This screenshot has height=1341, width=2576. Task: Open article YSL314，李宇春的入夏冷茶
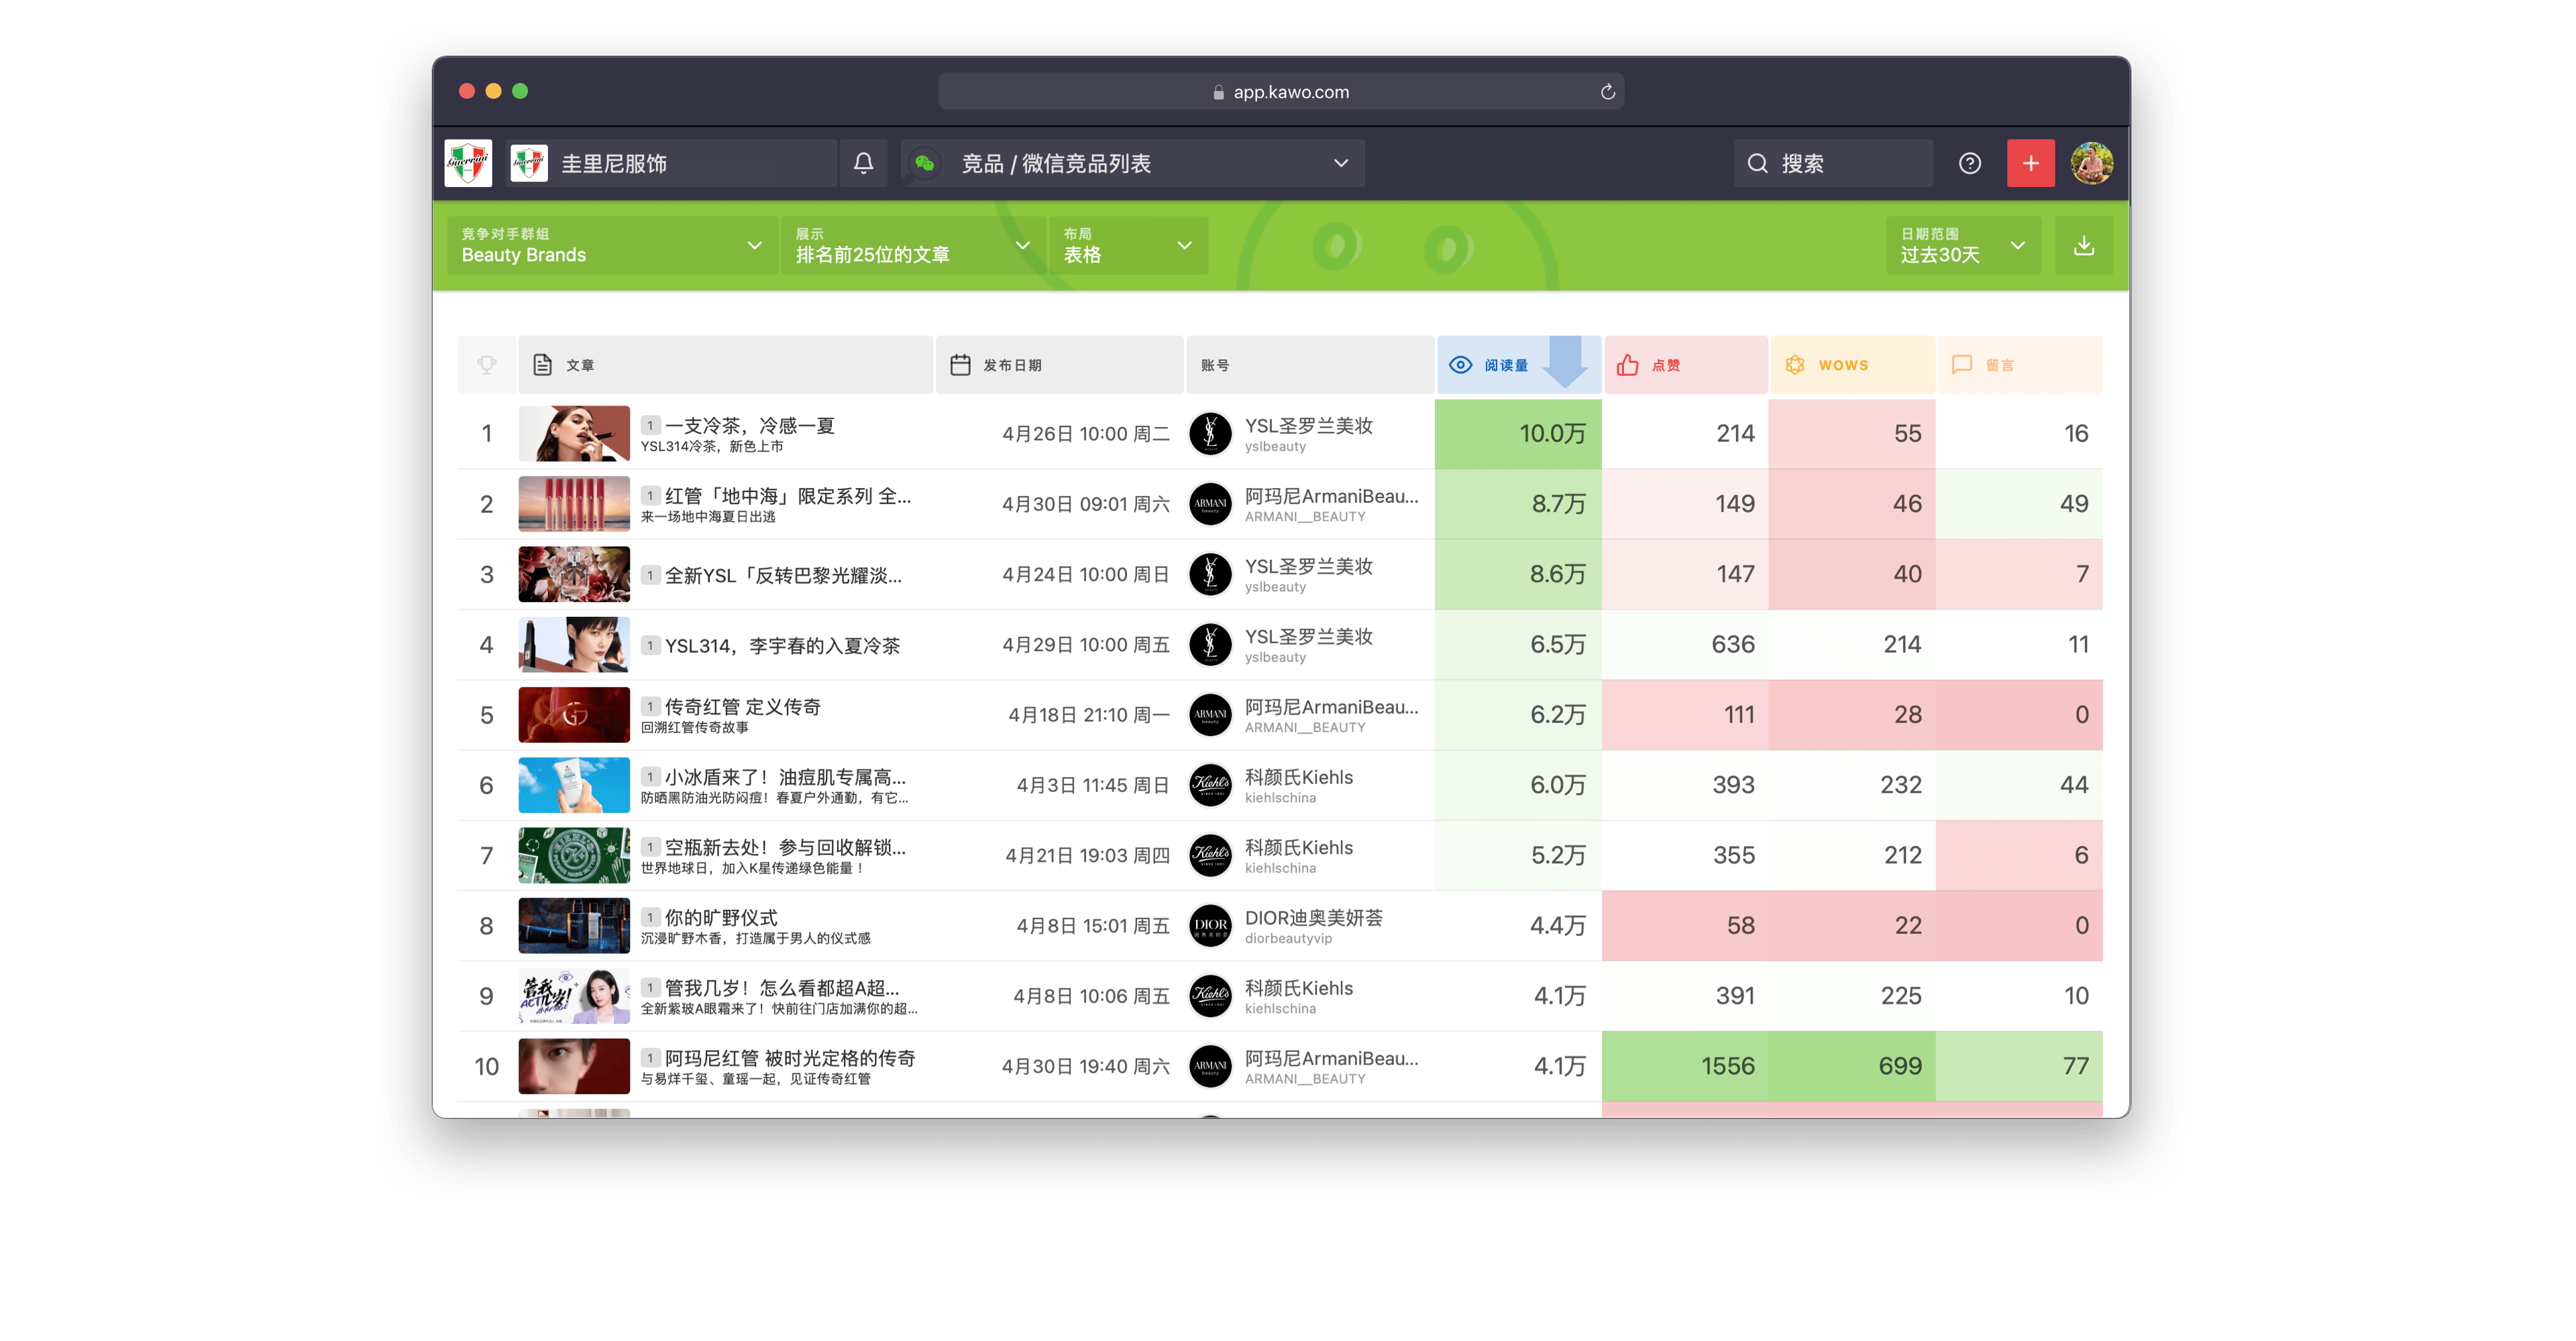(x=782, y=646)
